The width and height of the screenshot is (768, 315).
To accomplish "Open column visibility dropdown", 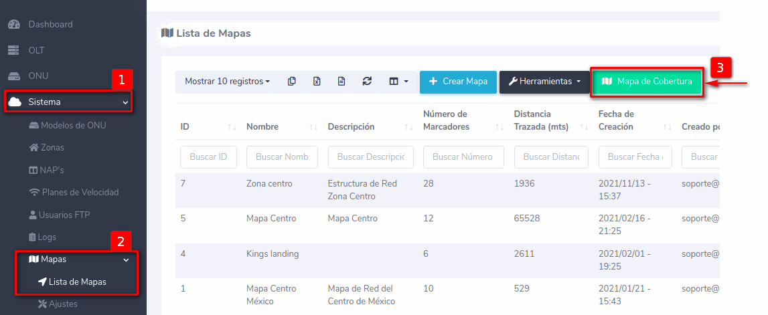I will click(x=398, y=82).
